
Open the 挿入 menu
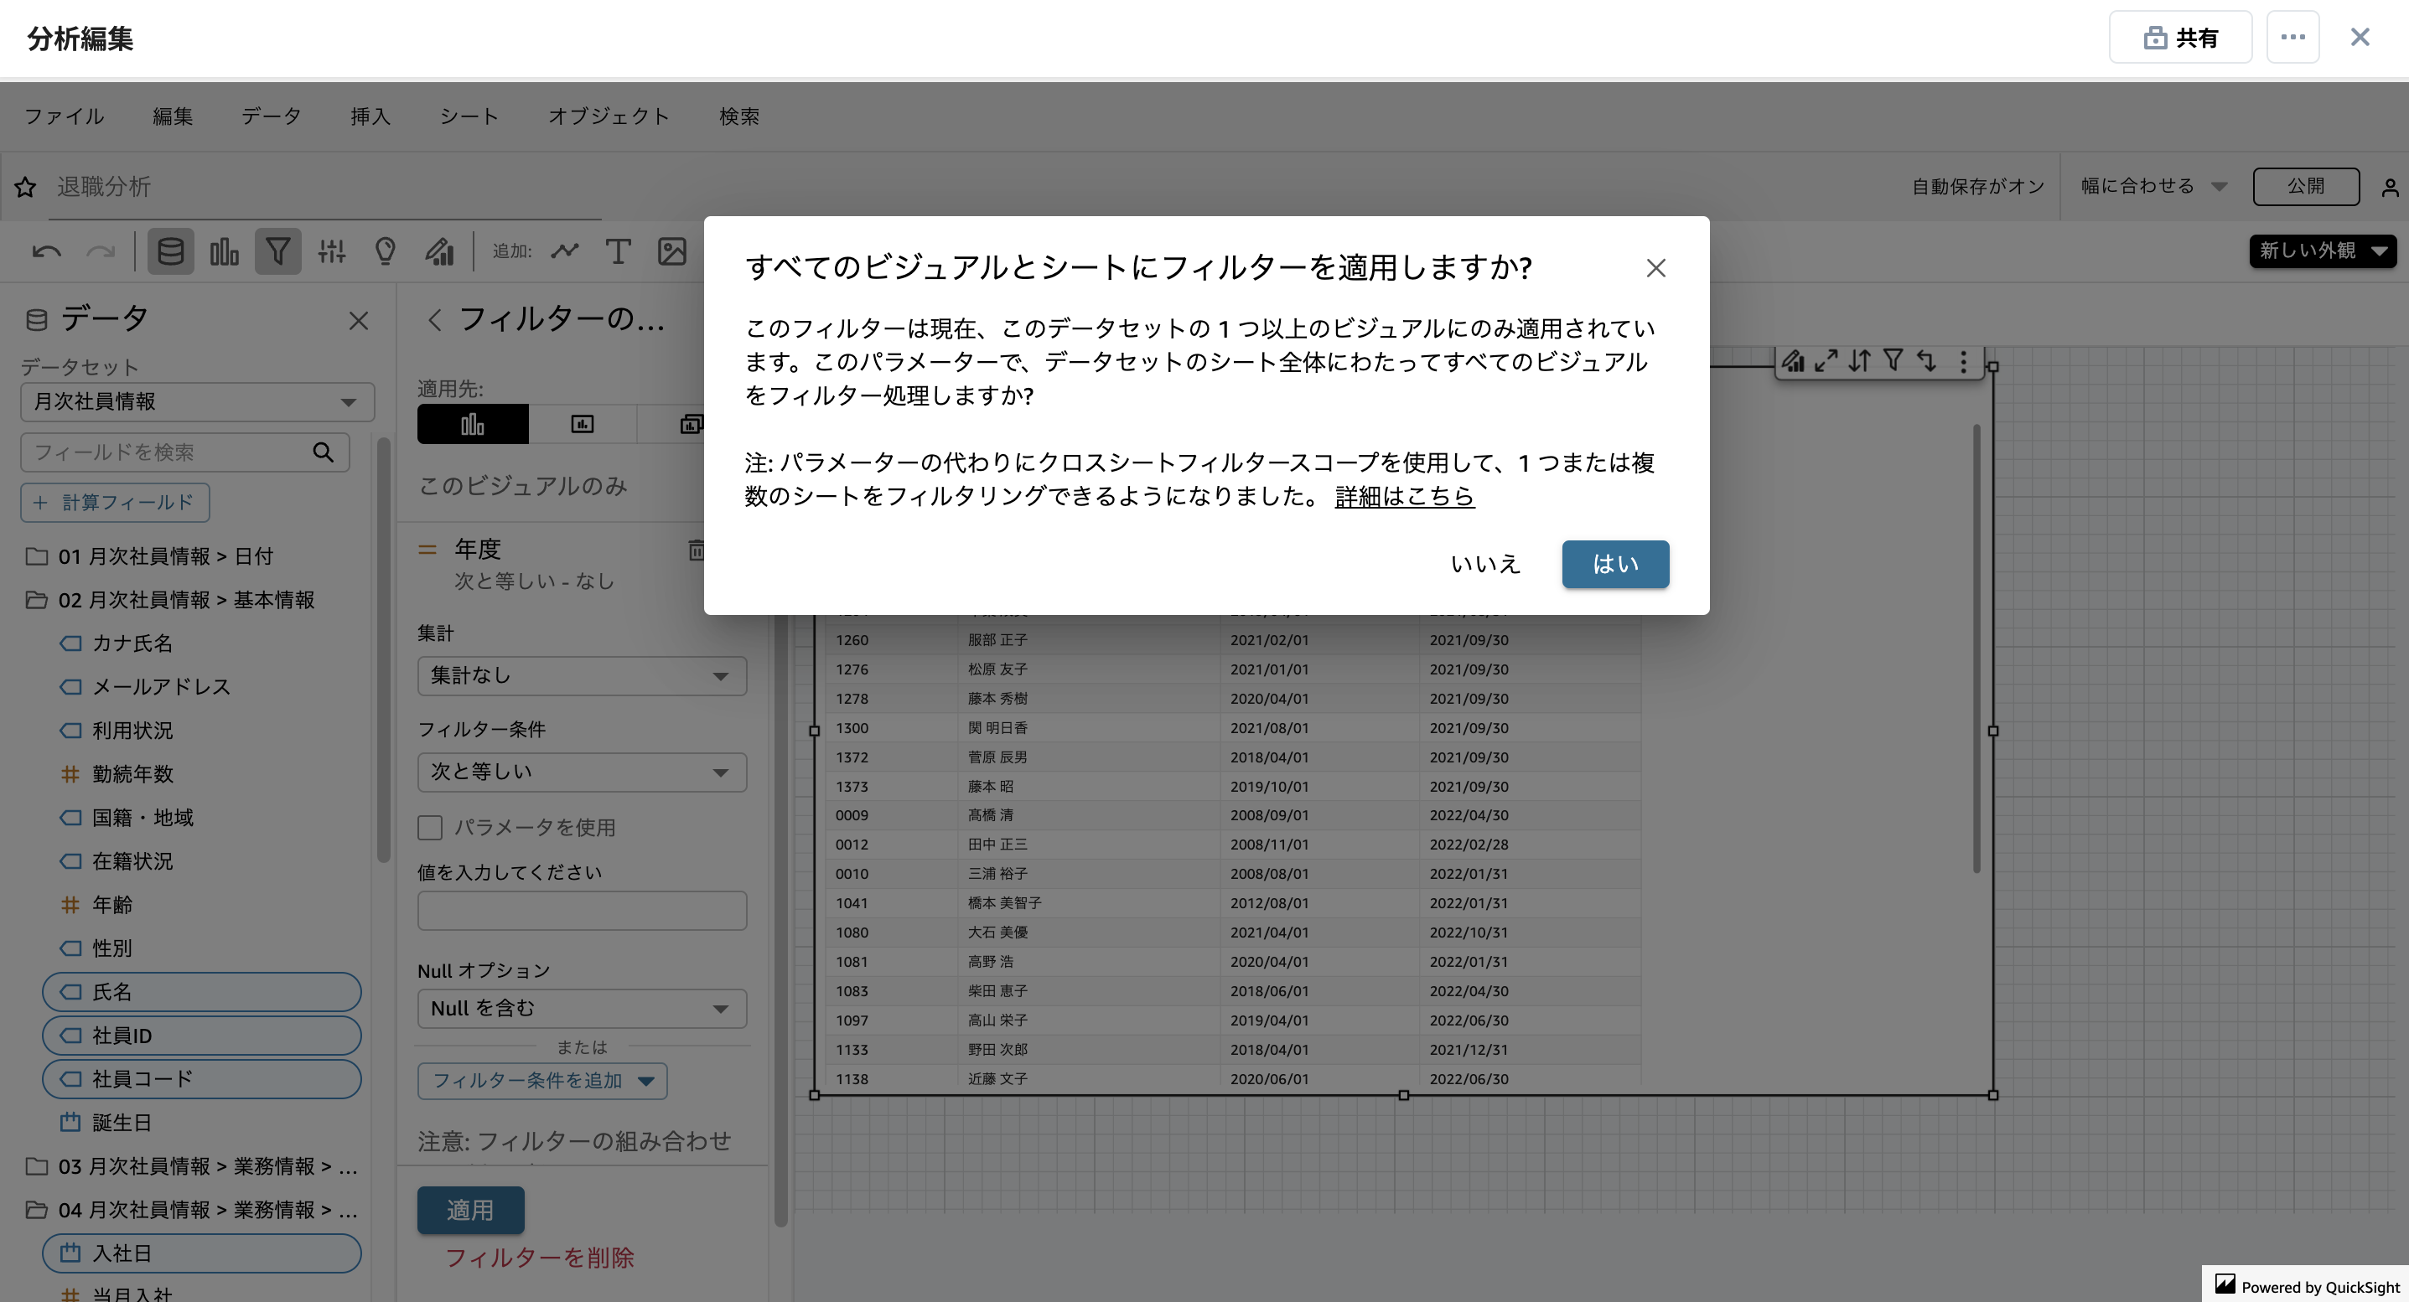[370, 116]
